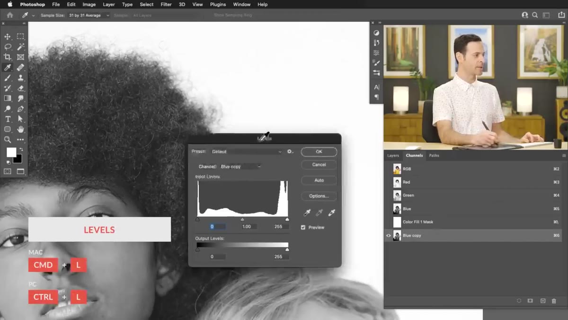Swap foreground and background colors

20,150
